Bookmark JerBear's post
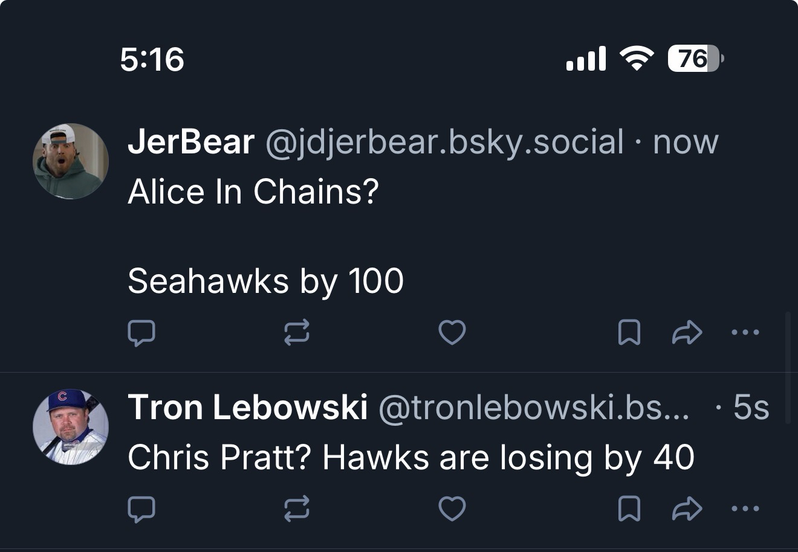The height and width of the screenshot is (552, 798). click(629, 333)
